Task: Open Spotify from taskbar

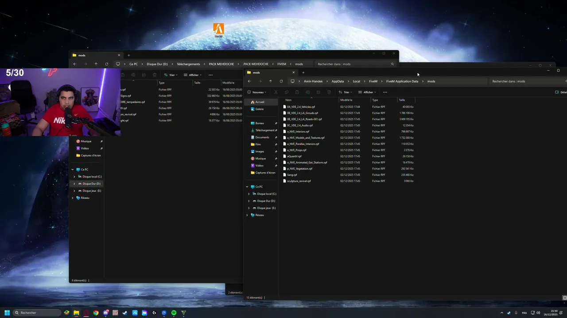Action: pyautogui.click(x=174, y=313)
